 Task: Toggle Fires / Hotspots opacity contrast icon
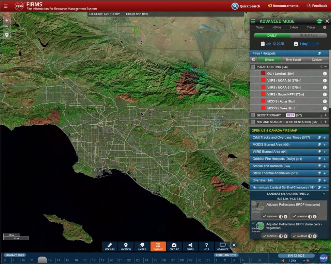click(253, 60)
